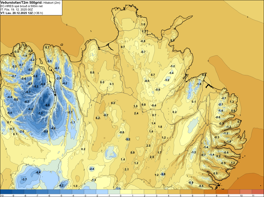Click the colour scale tick label -9

point(13,195)
